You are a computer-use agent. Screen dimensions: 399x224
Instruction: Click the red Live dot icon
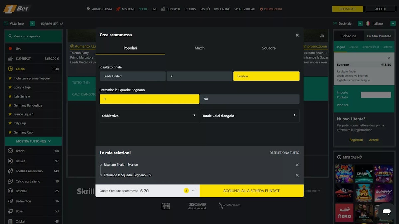coord(10,49)
